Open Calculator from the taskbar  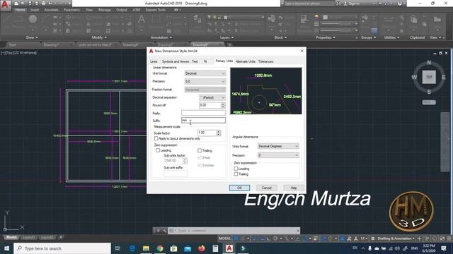pos(215,248)
